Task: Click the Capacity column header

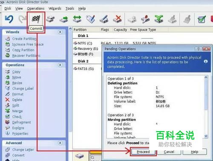Action: 121,30
